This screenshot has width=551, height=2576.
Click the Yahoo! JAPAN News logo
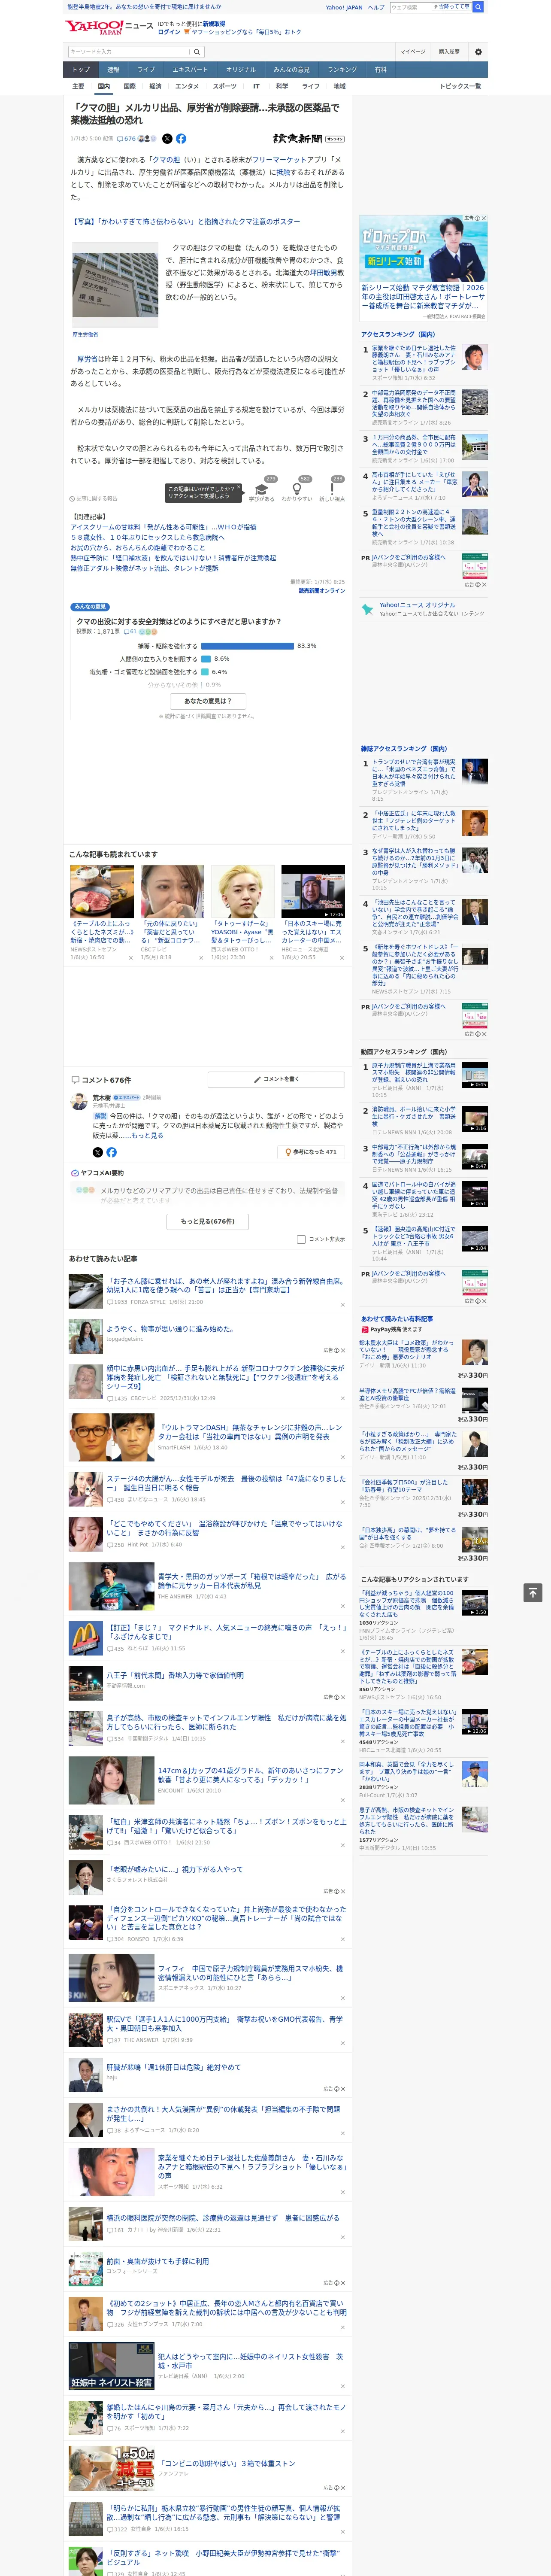[110, 27]
